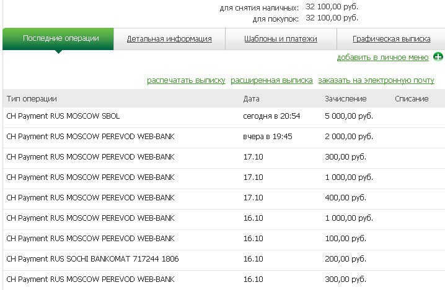Click the Списание column header
The image size is (445, 290).
411,99
